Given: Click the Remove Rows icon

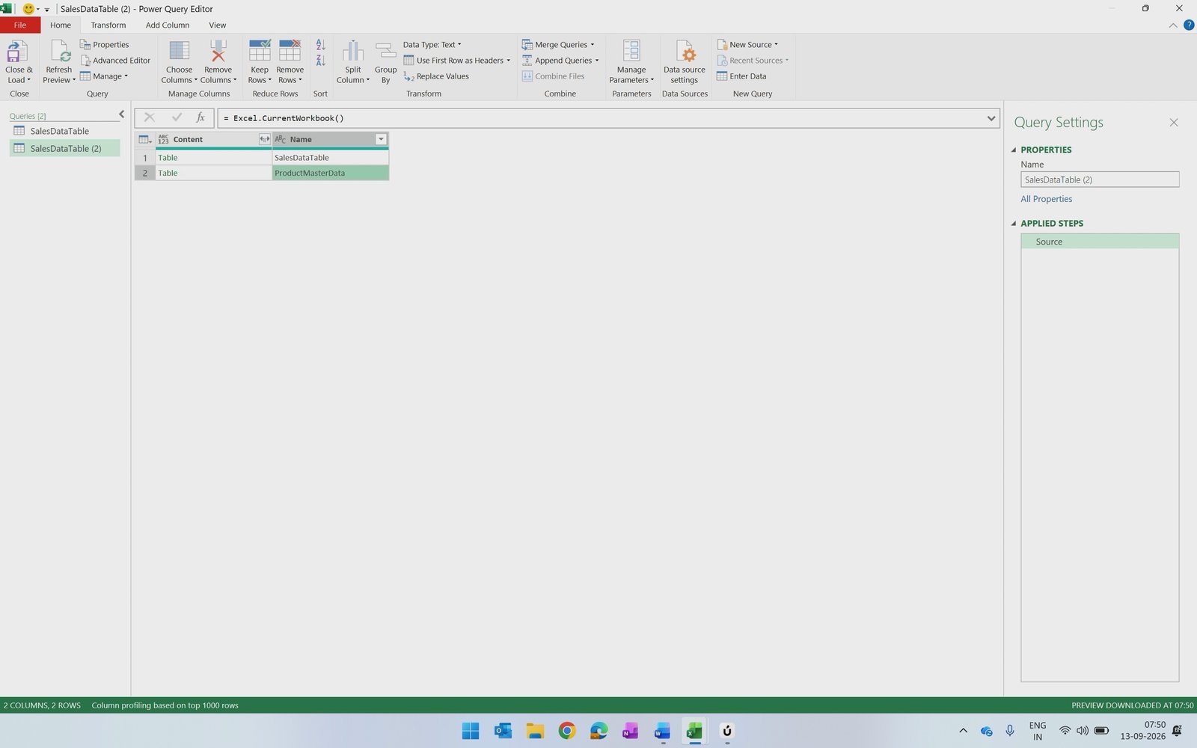Looking at the screenshot, I should point(290,51).
